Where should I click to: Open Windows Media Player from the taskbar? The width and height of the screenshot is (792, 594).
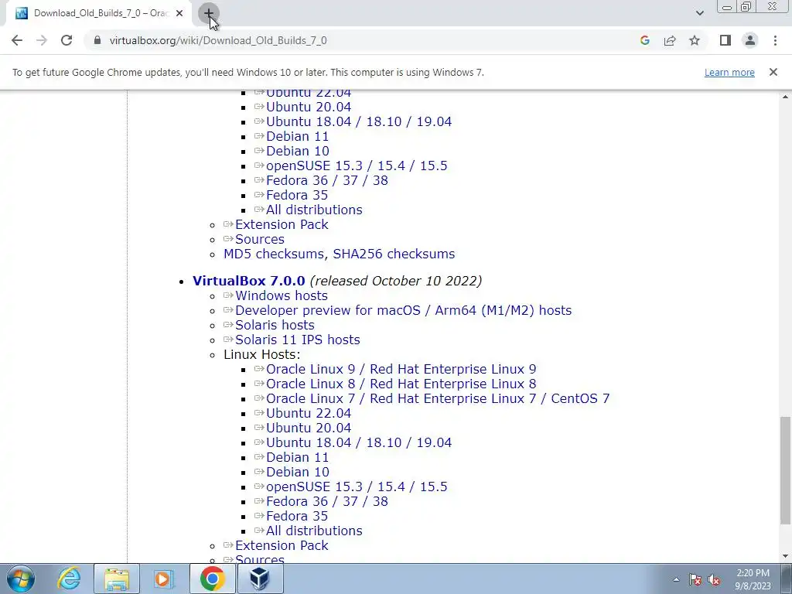point(164,579)
